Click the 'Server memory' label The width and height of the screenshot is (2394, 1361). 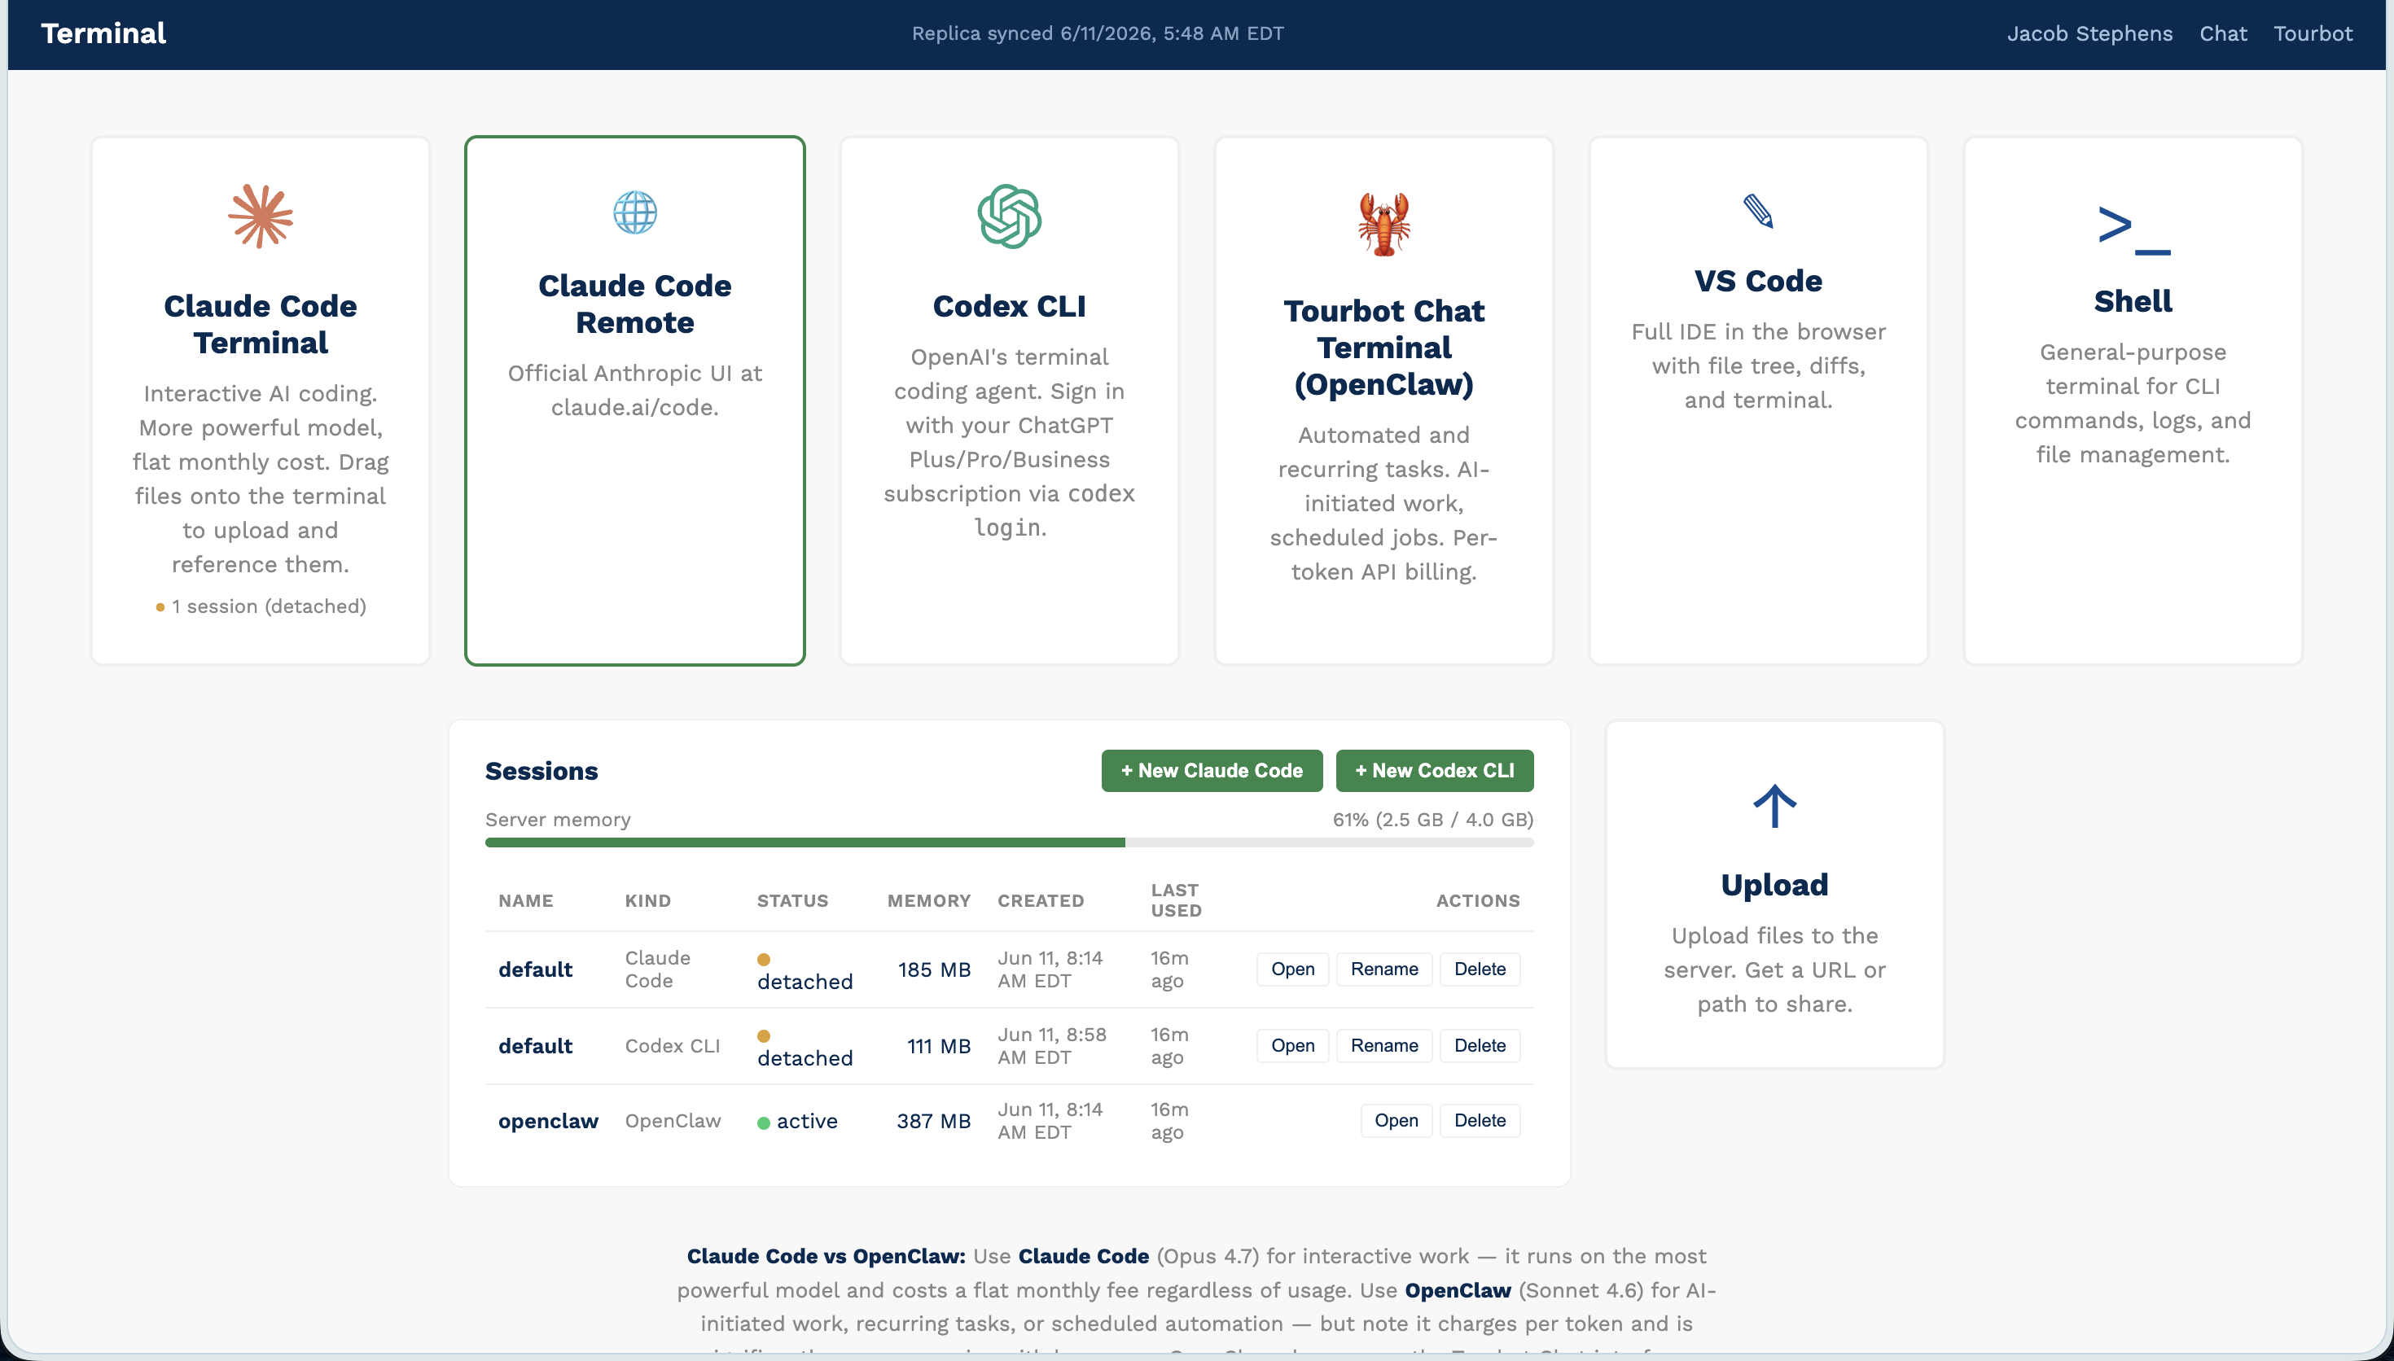(558, 820)
